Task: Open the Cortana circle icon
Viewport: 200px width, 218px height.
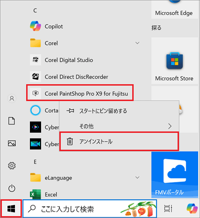Action: click(x=36, y=110)
